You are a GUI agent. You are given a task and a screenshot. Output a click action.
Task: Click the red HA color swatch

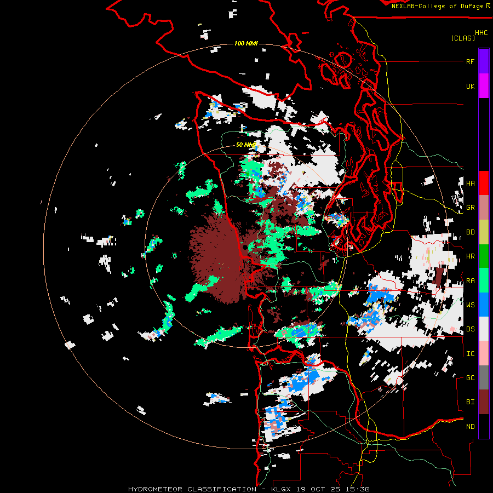point(484,183)
